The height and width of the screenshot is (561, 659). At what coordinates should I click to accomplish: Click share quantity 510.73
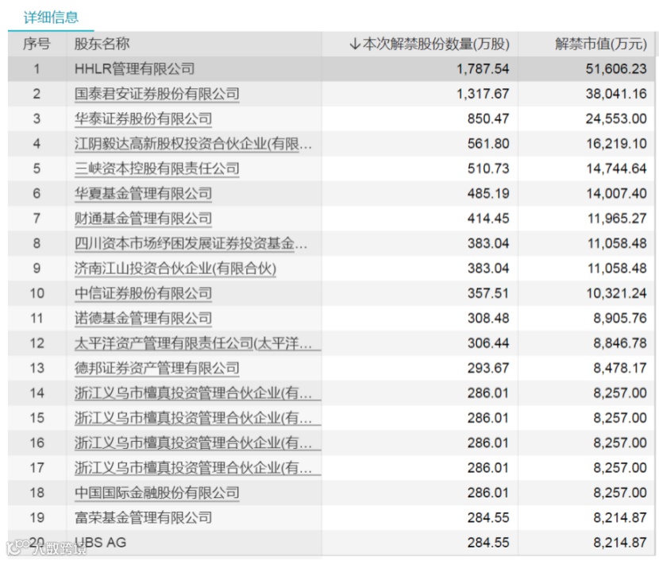[488, 168]
